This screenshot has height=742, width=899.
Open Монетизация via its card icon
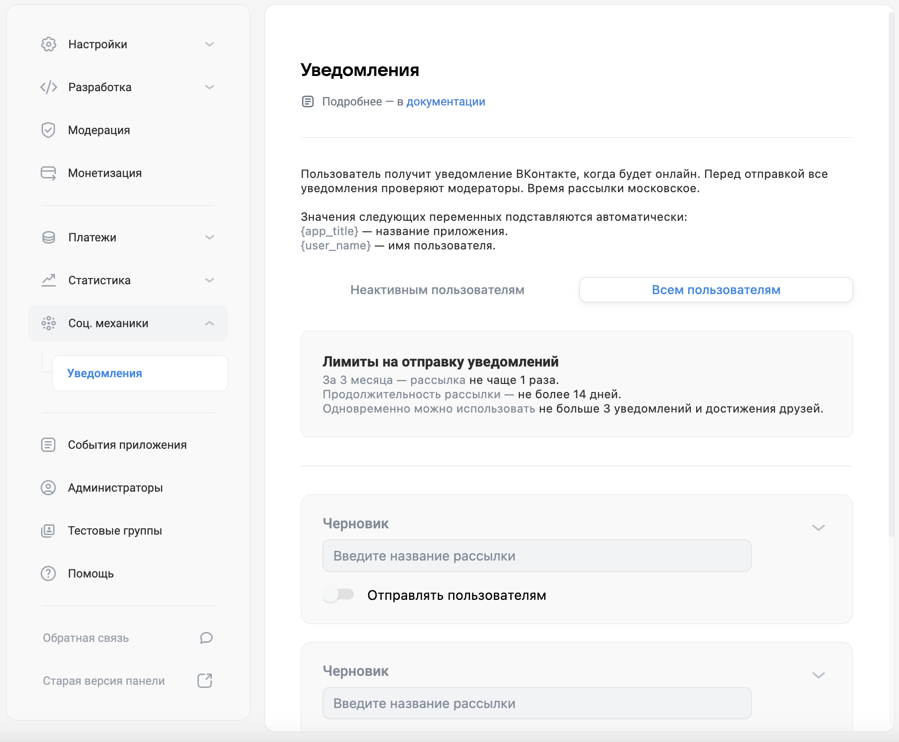[x=49, y=173]
